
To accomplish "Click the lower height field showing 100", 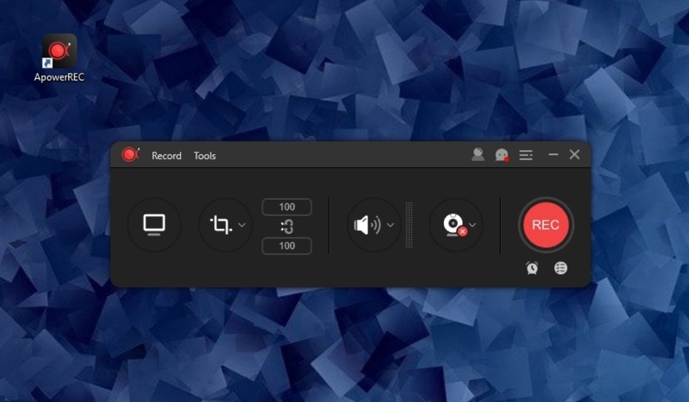I will pyautogui.click(x=287, y=246).
